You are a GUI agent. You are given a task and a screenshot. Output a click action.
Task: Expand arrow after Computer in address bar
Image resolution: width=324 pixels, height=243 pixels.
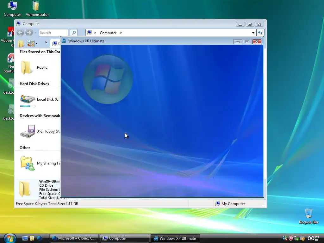coord(121,33)
